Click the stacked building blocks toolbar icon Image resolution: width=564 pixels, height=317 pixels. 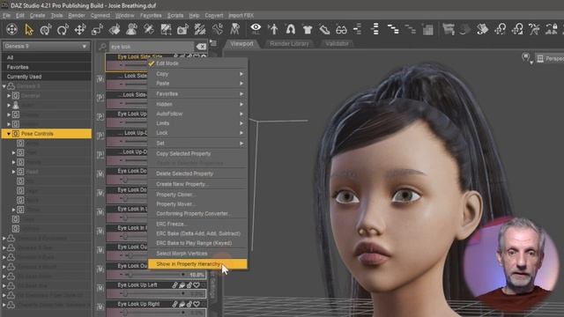point(428,29)
